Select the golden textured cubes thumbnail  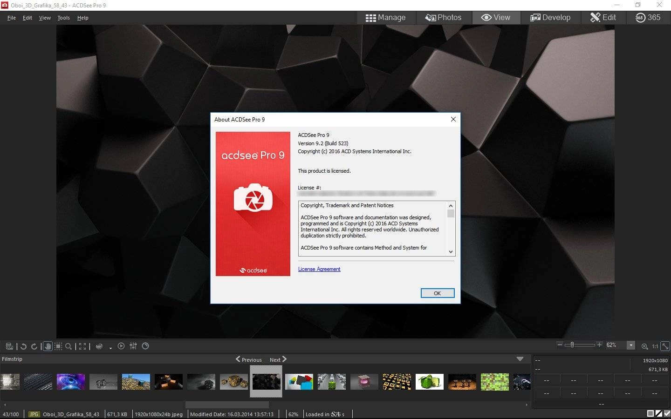[234, 382]
